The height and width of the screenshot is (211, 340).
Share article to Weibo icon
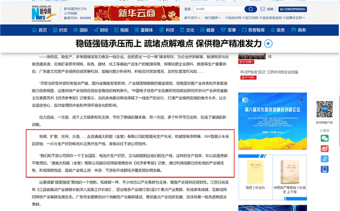pyautogui.click(x=325, y=149)
